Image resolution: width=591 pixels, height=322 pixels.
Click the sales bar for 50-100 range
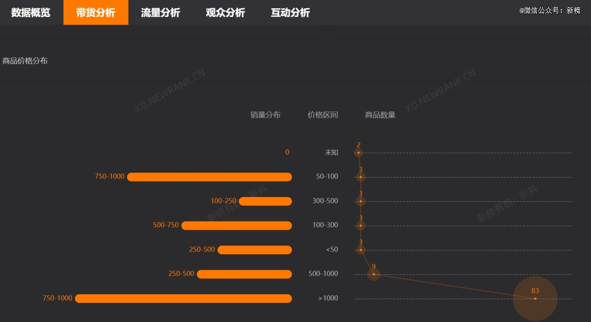click(x=210, y=177)
